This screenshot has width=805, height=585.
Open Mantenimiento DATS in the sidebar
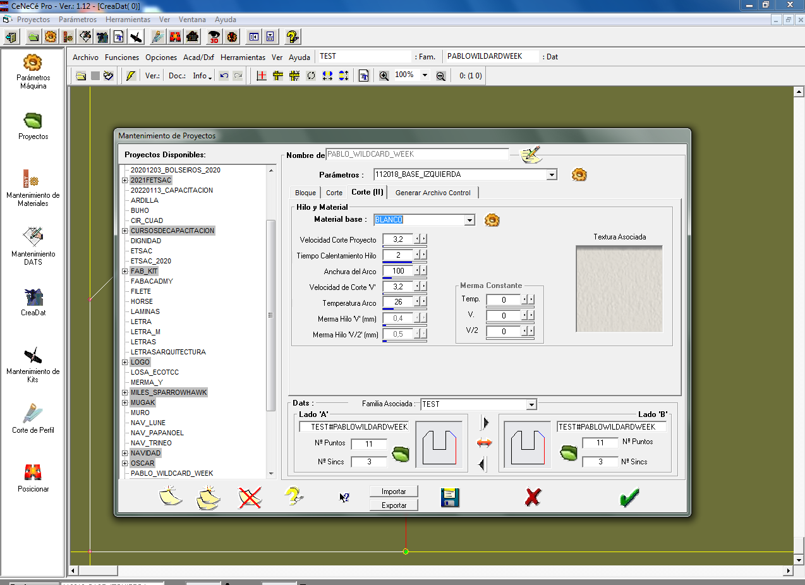(x=33, y=246)
